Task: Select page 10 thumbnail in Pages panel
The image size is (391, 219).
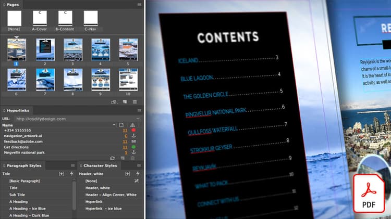Action: (x=128, y=80)
